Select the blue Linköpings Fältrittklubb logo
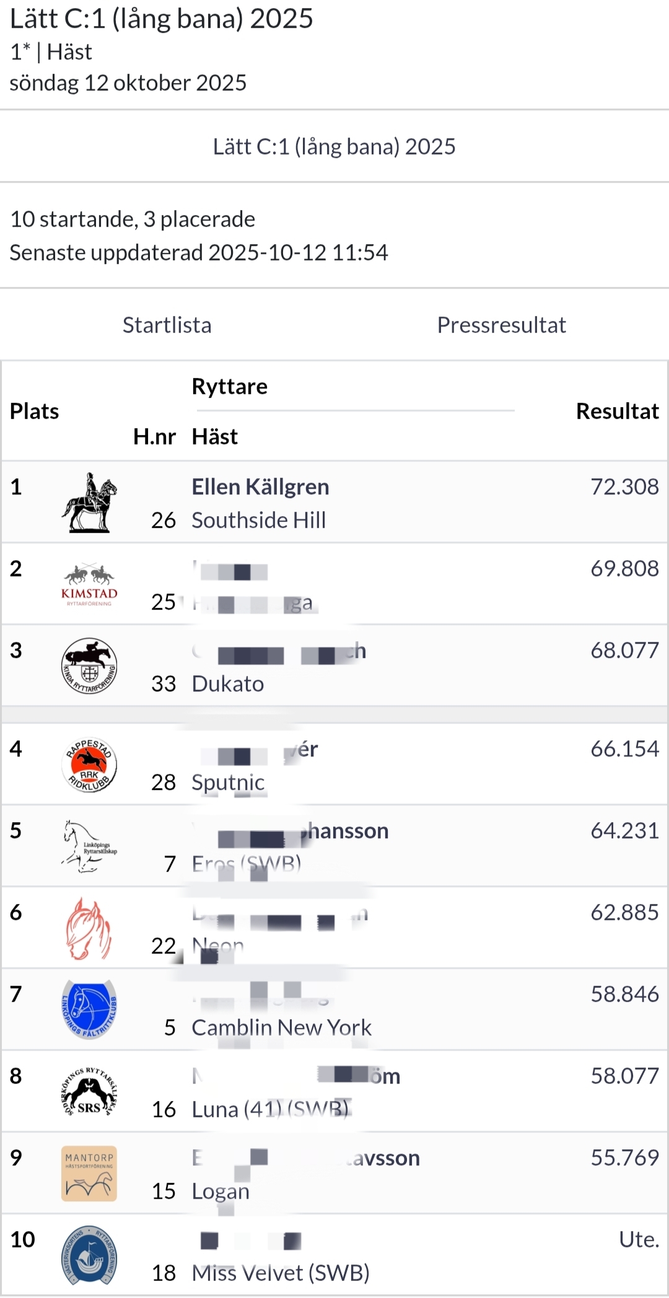The width and height of the screenshot is (669, 1298). click(89, 1010)
